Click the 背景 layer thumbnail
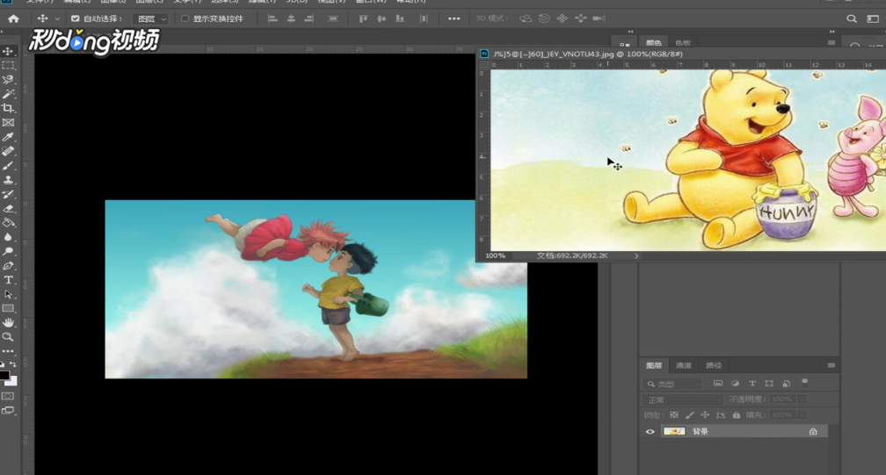Image resolution: width=886 pixels, height=475 pixels. coord(674,432)
